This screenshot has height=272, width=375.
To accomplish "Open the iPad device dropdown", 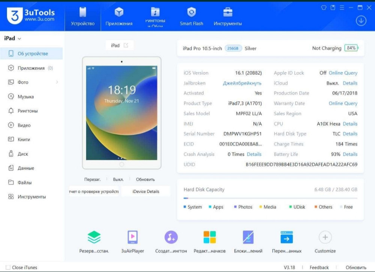I will [x=12, y=38].
